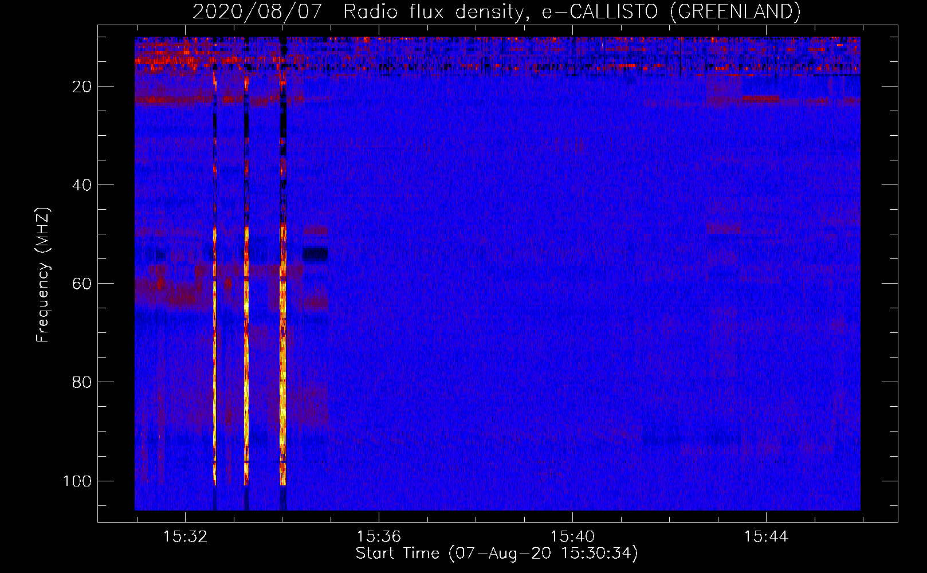
Task: Click the plot title "2020/08/07 Radio flux density, e-CALLISTO (GREENLAND)"
Action: [496, 11]
